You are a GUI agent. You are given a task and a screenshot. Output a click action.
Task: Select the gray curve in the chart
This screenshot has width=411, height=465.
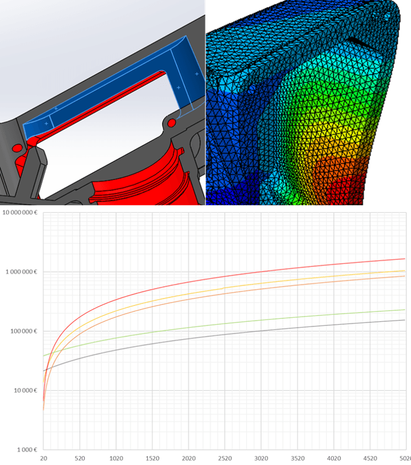point(224,335)
